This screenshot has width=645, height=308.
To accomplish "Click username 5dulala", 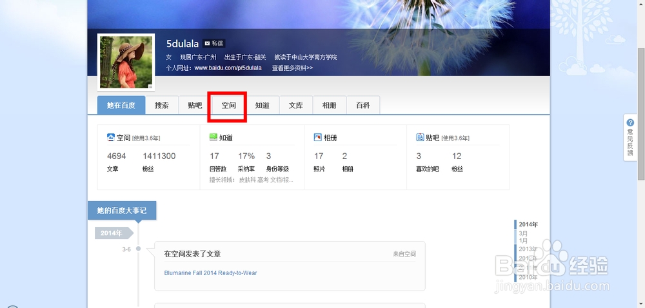I will (x=183, y=43).
